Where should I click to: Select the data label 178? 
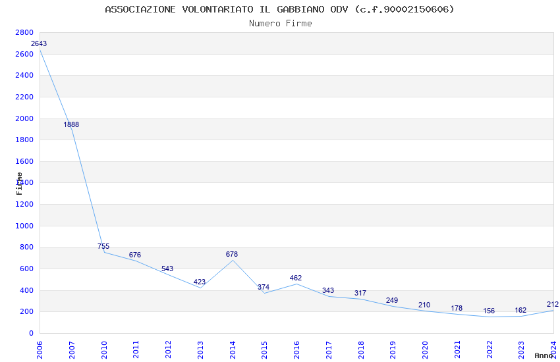[457, 308]
